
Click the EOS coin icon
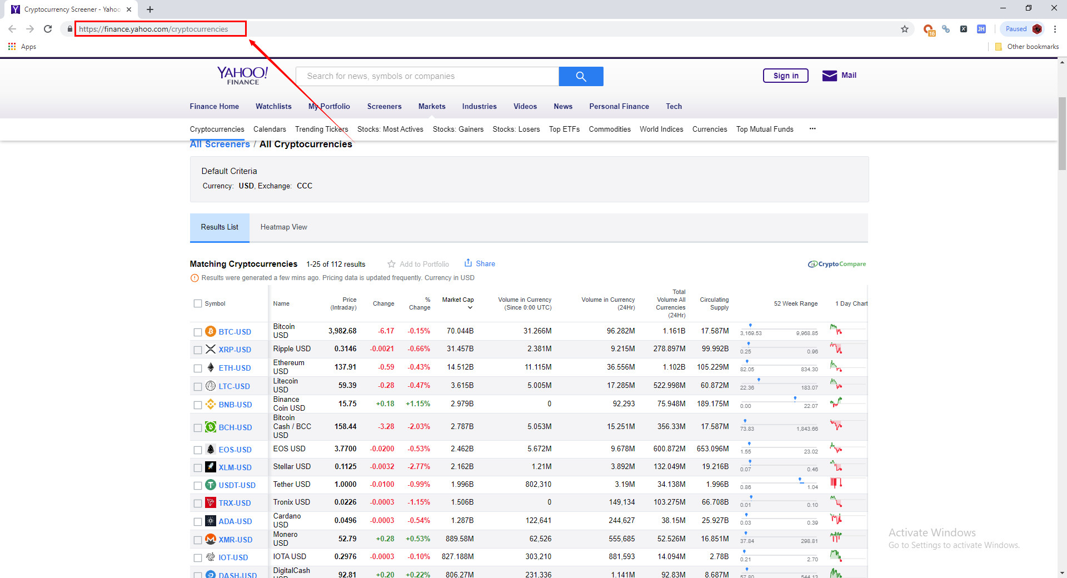click(x=211, y=449)
